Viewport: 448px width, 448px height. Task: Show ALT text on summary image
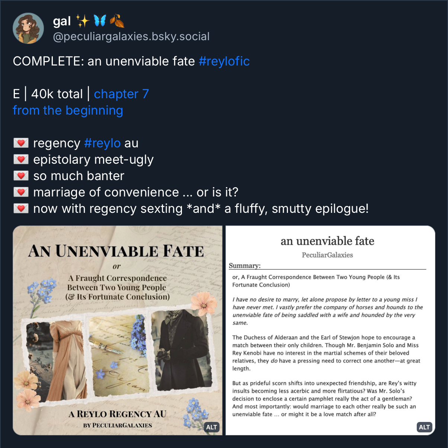(424, 427)
